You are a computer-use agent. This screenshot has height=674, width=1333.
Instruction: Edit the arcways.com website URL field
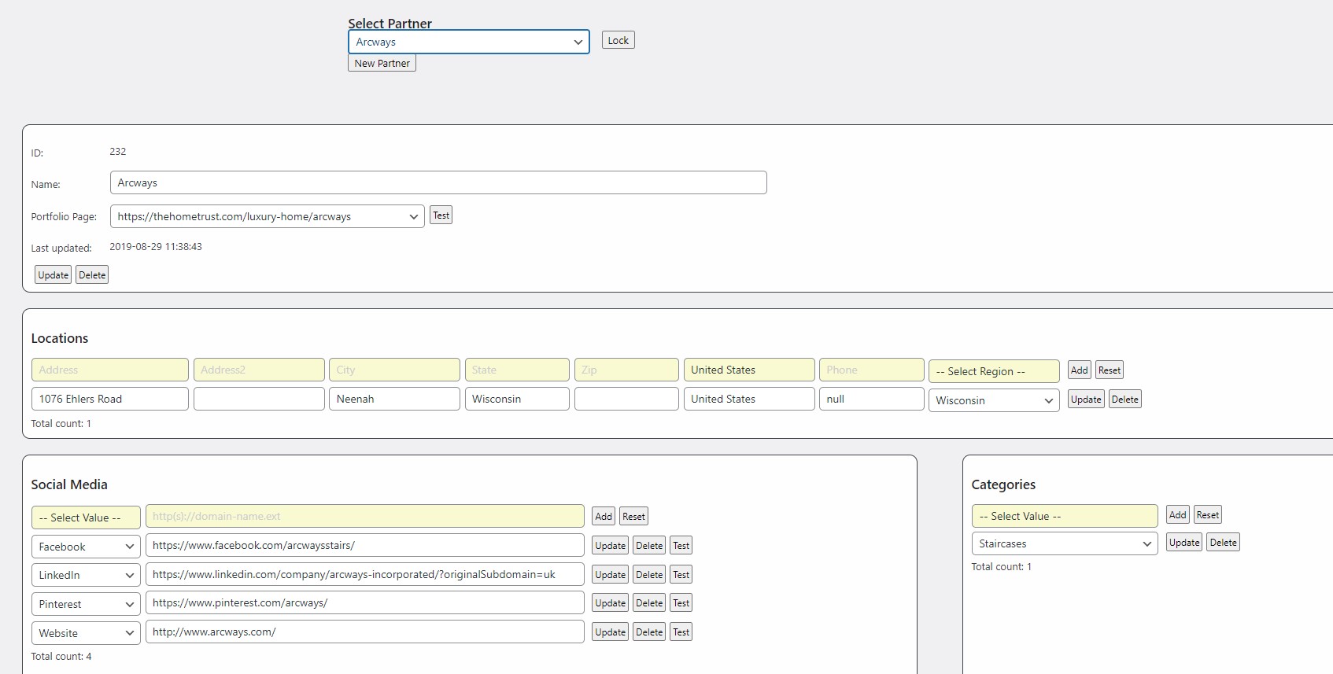click(364, 632)
